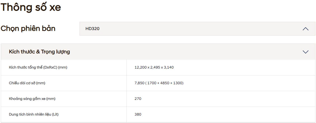Click the 2,495 width figure in overall dimensions

pos(155,67)
